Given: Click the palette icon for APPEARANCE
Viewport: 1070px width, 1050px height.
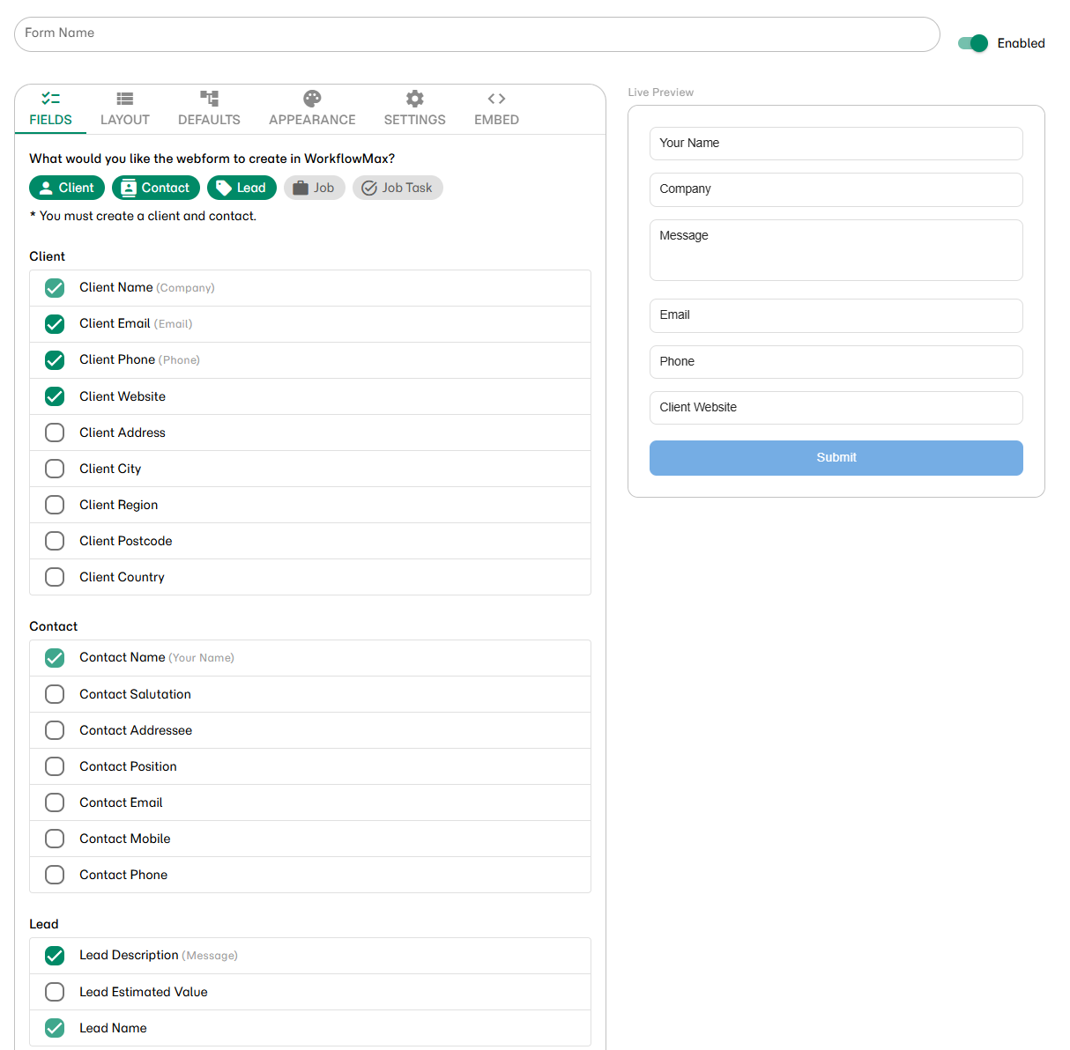Looking at the screenshot, I should (x=312, y=97).
